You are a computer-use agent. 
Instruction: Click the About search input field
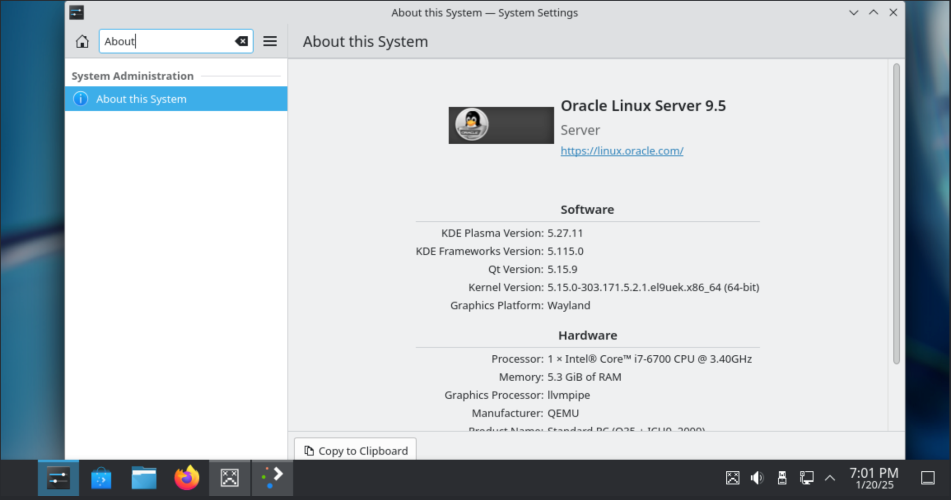click(x=167, y=42)
